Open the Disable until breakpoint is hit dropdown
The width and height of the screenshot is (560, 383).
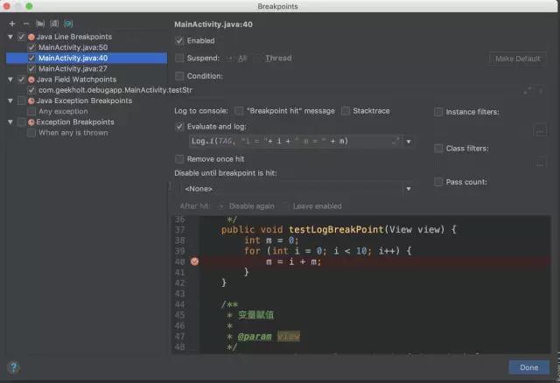(x=409, y=189)
